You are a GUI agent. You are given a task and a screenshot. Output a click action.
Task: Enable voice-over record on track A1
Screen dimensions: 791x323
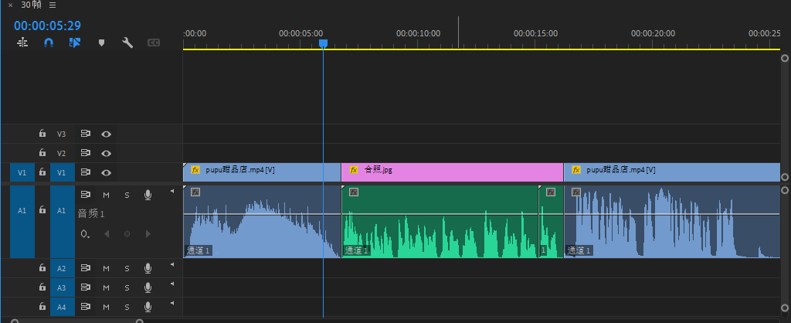(x=148, y=195)
